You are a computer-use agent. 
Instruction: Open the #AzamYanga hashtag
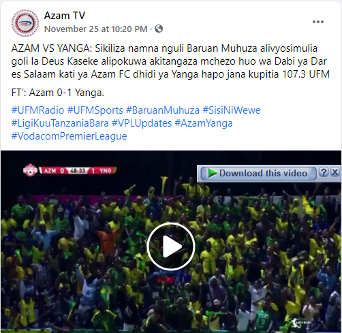204,123
